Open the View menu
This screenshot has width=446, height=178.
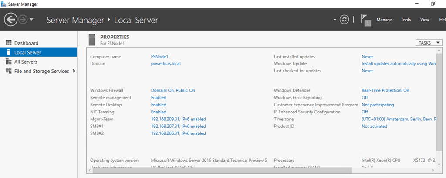point(425,20)
